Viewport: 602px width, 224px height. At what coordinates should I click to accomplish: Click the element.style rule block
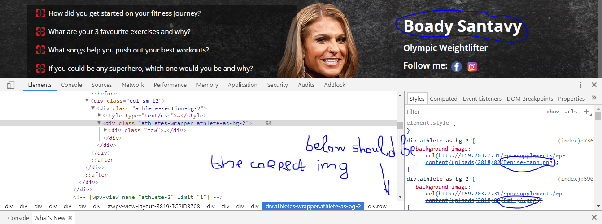click(x=500, y=126)
